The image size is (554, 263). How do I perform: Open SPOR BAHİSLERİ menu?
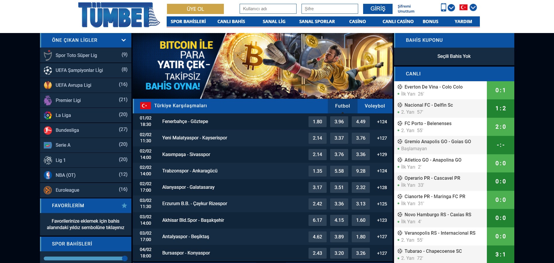pos(188,21)
